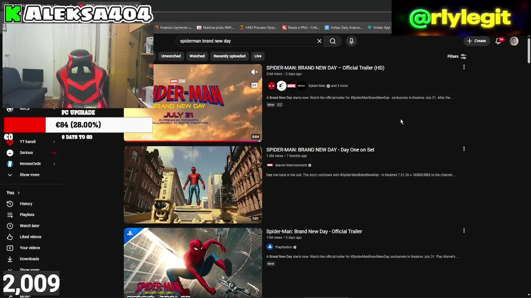Expand the You section chevron
The height and width of the screenshot is (298, 531).
point(18,193)
